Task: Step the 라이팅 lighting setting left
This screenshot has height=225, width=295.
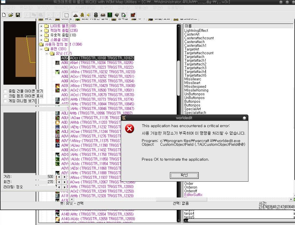Action: [59, 187]
